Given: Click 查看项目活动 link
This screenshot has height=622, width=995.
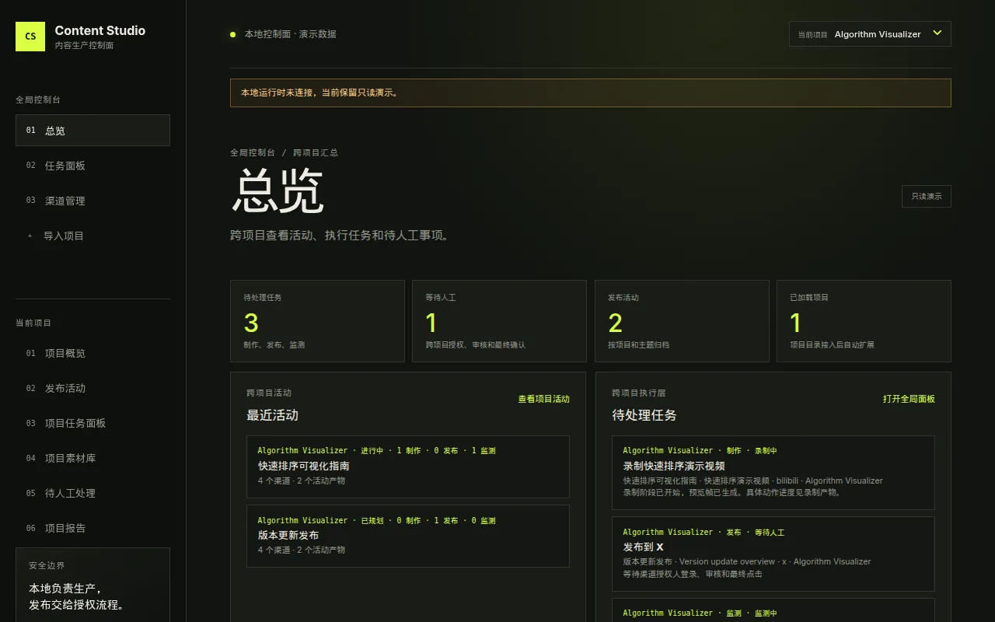Looking at the screenshot, I should 543,399.
